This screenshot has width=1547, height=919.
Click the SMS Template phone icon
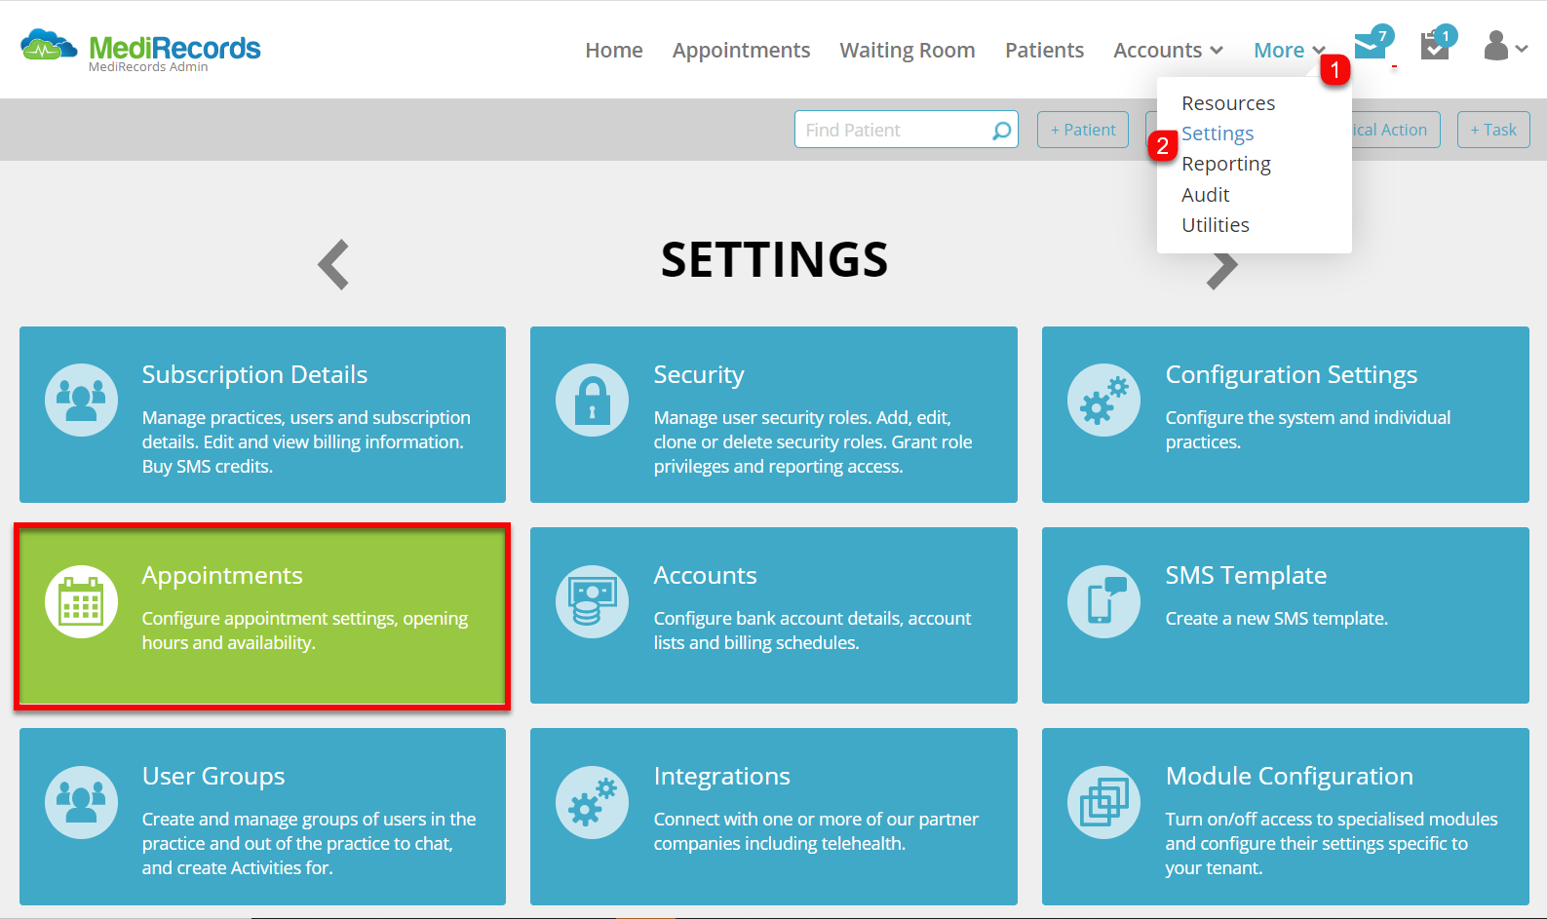click(x=1103, y=601)
